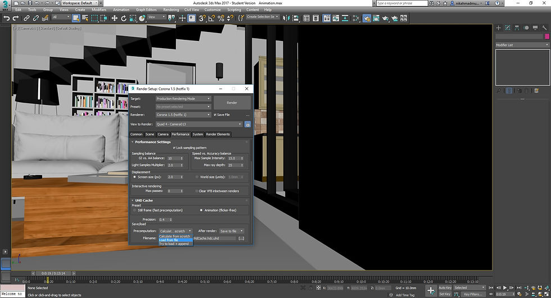This screenshot has height=298, width=551.
Task: Click the filename browse [...] button
Action: point(241,239)
